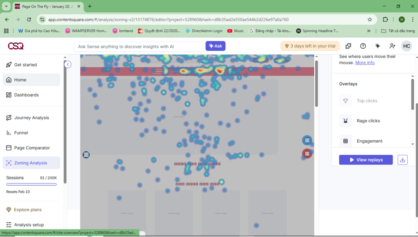Open the CSQ logo home link
The width and height of the screenshot is (418, 237).
(16, 46)
